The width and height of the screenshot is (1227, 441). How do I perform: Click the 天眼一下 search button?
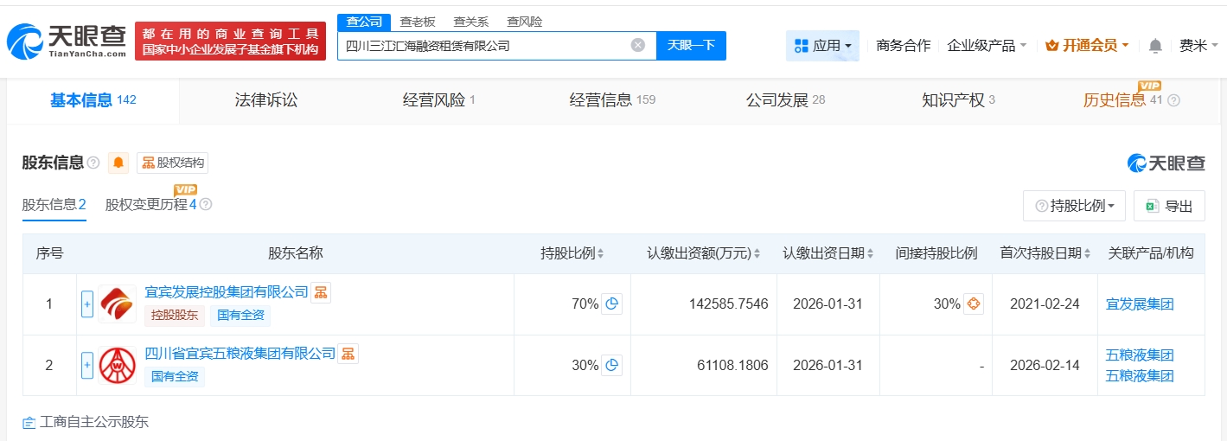tap(691, 46)
